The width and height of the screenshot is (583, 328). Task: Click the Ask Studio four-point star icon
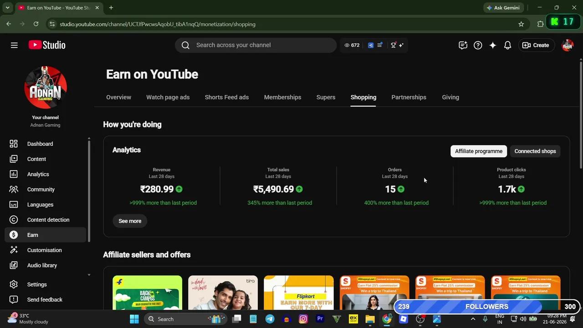coord(493,45)
